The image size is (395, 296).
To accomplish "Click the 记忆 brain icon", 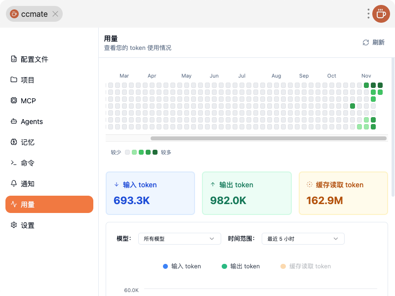I will [14, 142].
